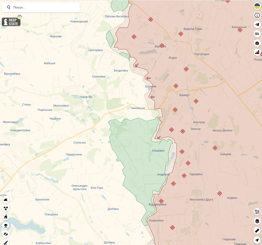Click the location arrow icon at bottom right
The height and width of the screenshot is (245, 262).
[x=257, y=240]
